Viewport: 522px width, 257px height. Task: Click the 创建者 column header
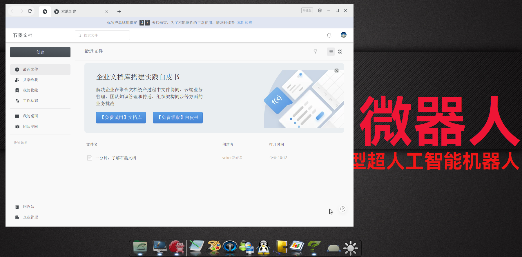click(x=228, y=145)
